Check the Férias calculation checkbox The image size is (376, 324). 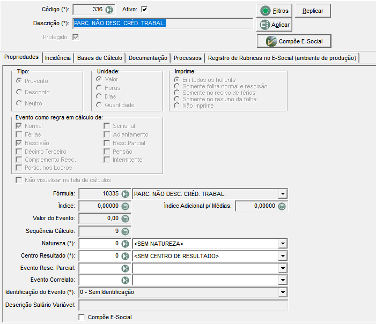pos(19,134)
